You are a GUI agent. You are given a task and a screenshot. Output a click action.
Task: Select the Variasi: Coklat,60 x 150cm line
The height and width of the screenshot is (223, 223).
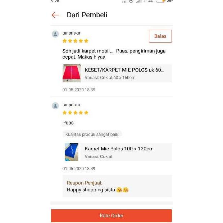pos(110,78)
